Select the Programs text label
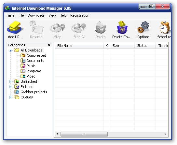 click(x=34, y=71)
